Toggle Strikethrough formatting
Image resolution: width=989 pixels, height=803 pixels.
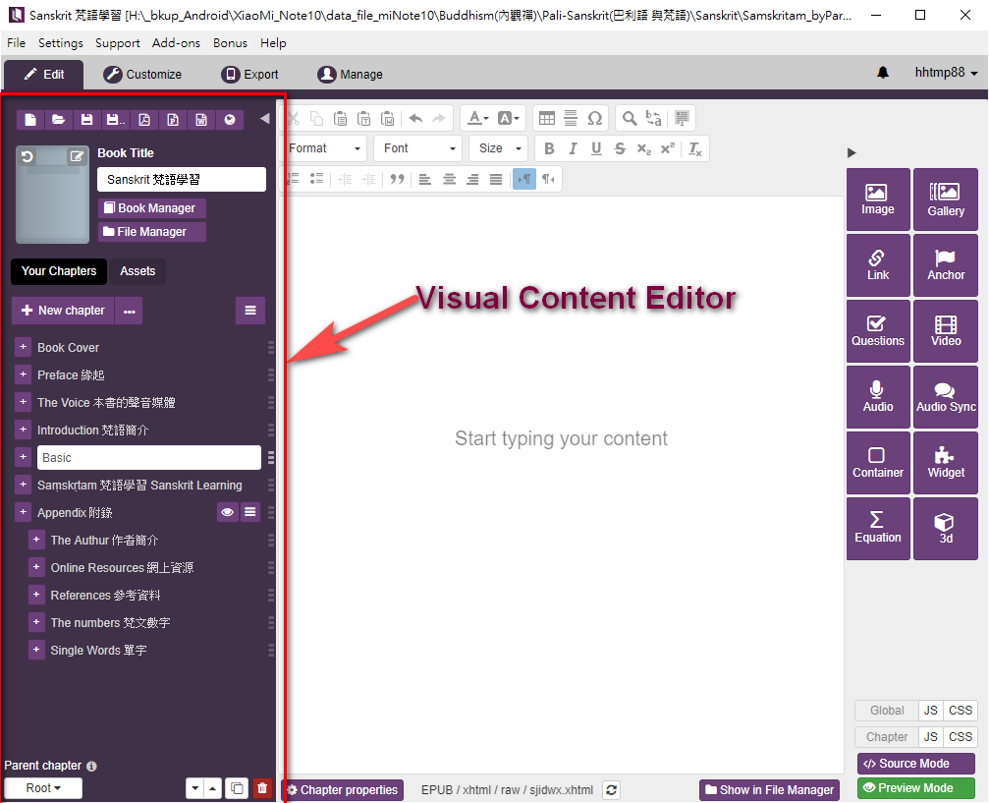pos(620,148)
